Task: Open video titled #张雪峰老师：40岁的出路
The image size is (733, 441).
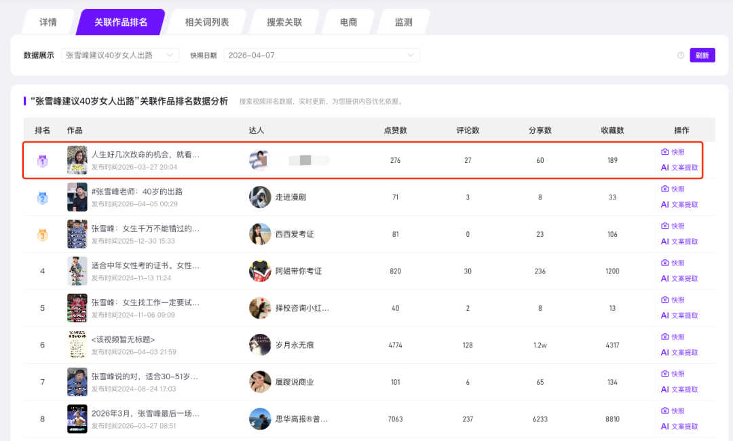Action: pyautogui.click(x=137, y=191)
